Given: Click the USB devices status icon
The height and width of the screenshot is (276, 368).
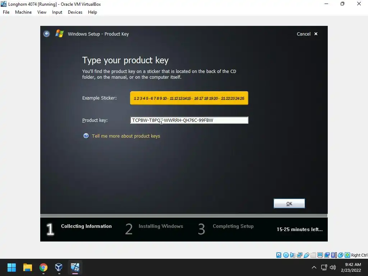Looking at the screenshot, I should 306,255.
